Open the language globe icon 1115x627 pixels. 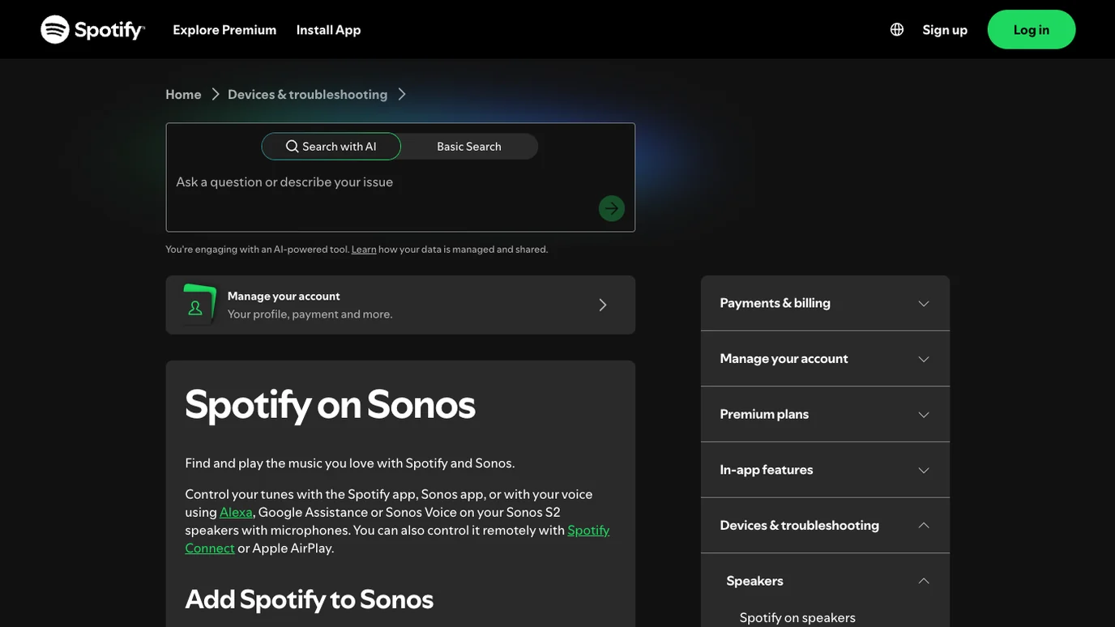897,29
